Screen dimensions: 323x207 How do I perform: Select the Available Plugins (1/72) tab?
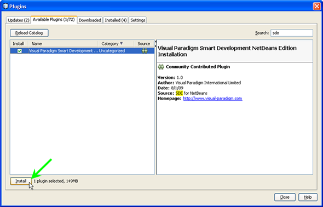[x=54, y=20]
